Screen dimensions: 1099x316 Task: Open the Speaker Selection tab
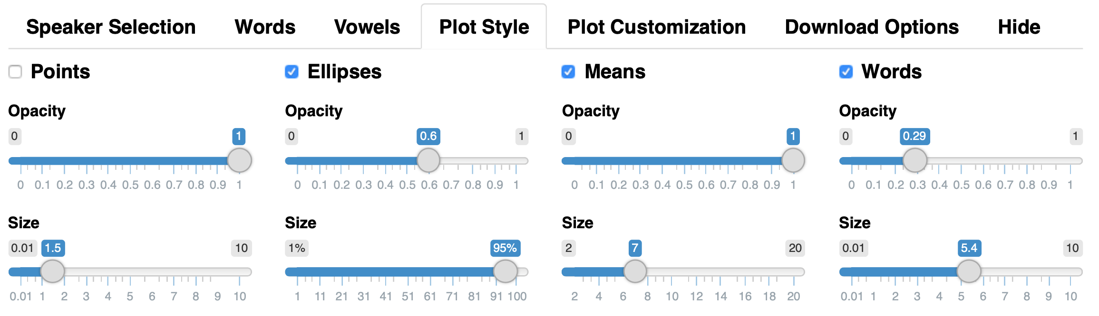(111, 27)
